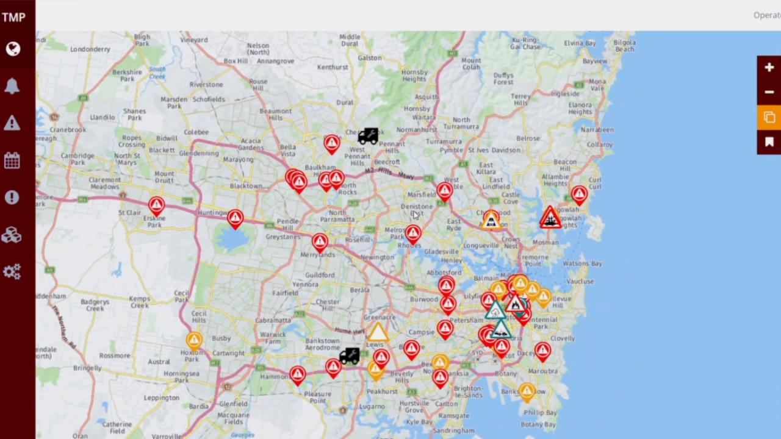This screenshot has height=439, width=781.
Task: Open the bell notifications panel
Action: pos(12,86)
